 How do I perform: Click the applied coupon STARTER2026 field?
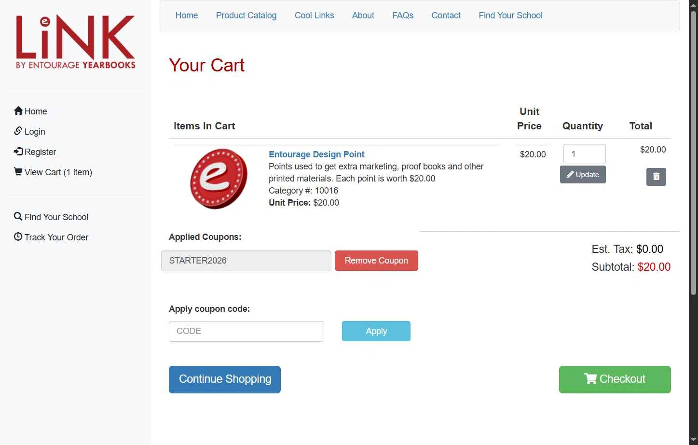tap(246, 261)
